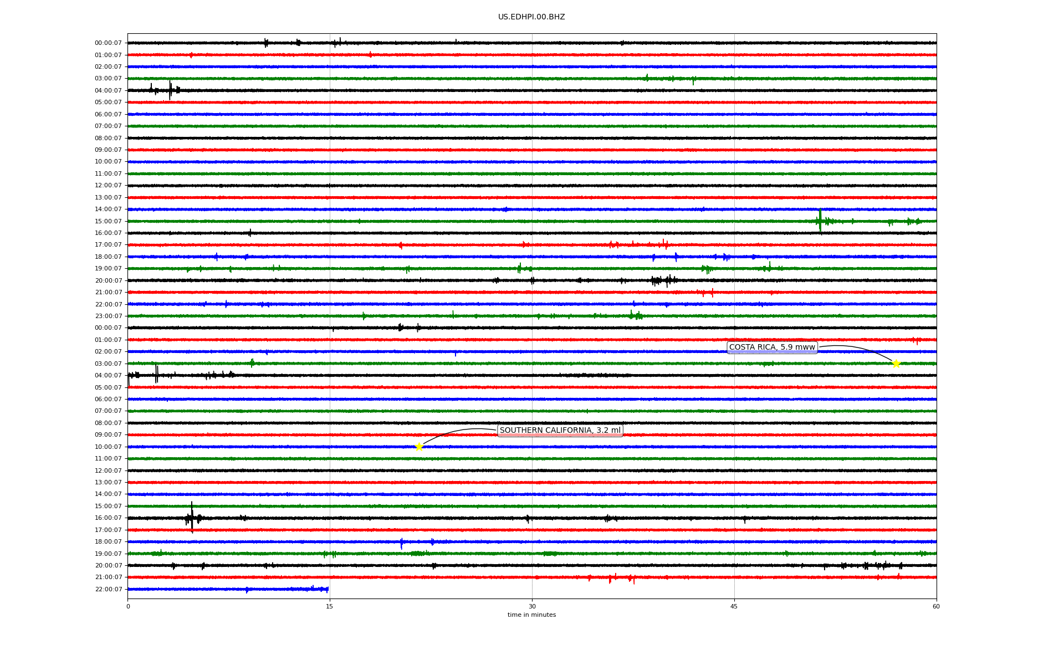The image size is (1064, 665).
Task: Click the large spike on second 16:00:07 trace
Action: coord(192,517)
